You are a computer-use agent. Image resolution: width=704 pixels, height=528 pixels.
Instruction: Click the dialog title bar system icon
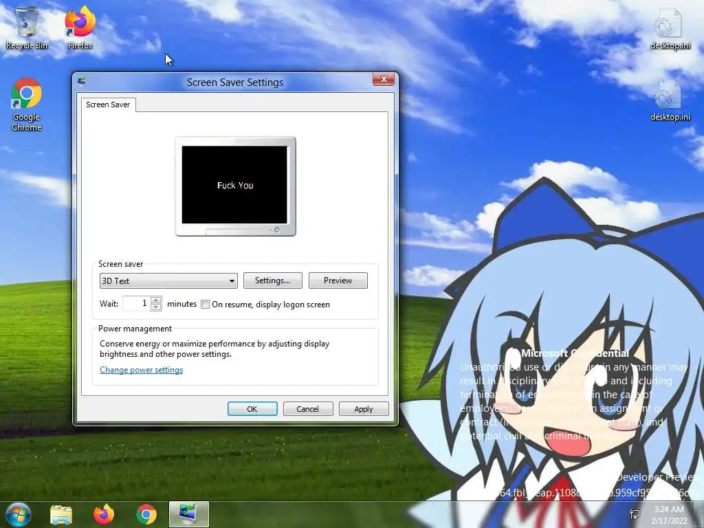(x=82, y=82)
